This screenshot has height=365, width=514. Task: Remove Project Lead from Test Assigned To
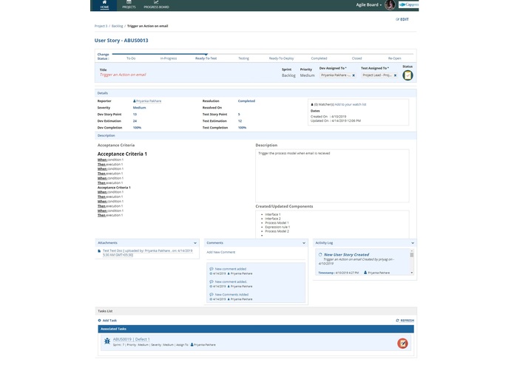[x=395, y=75]
